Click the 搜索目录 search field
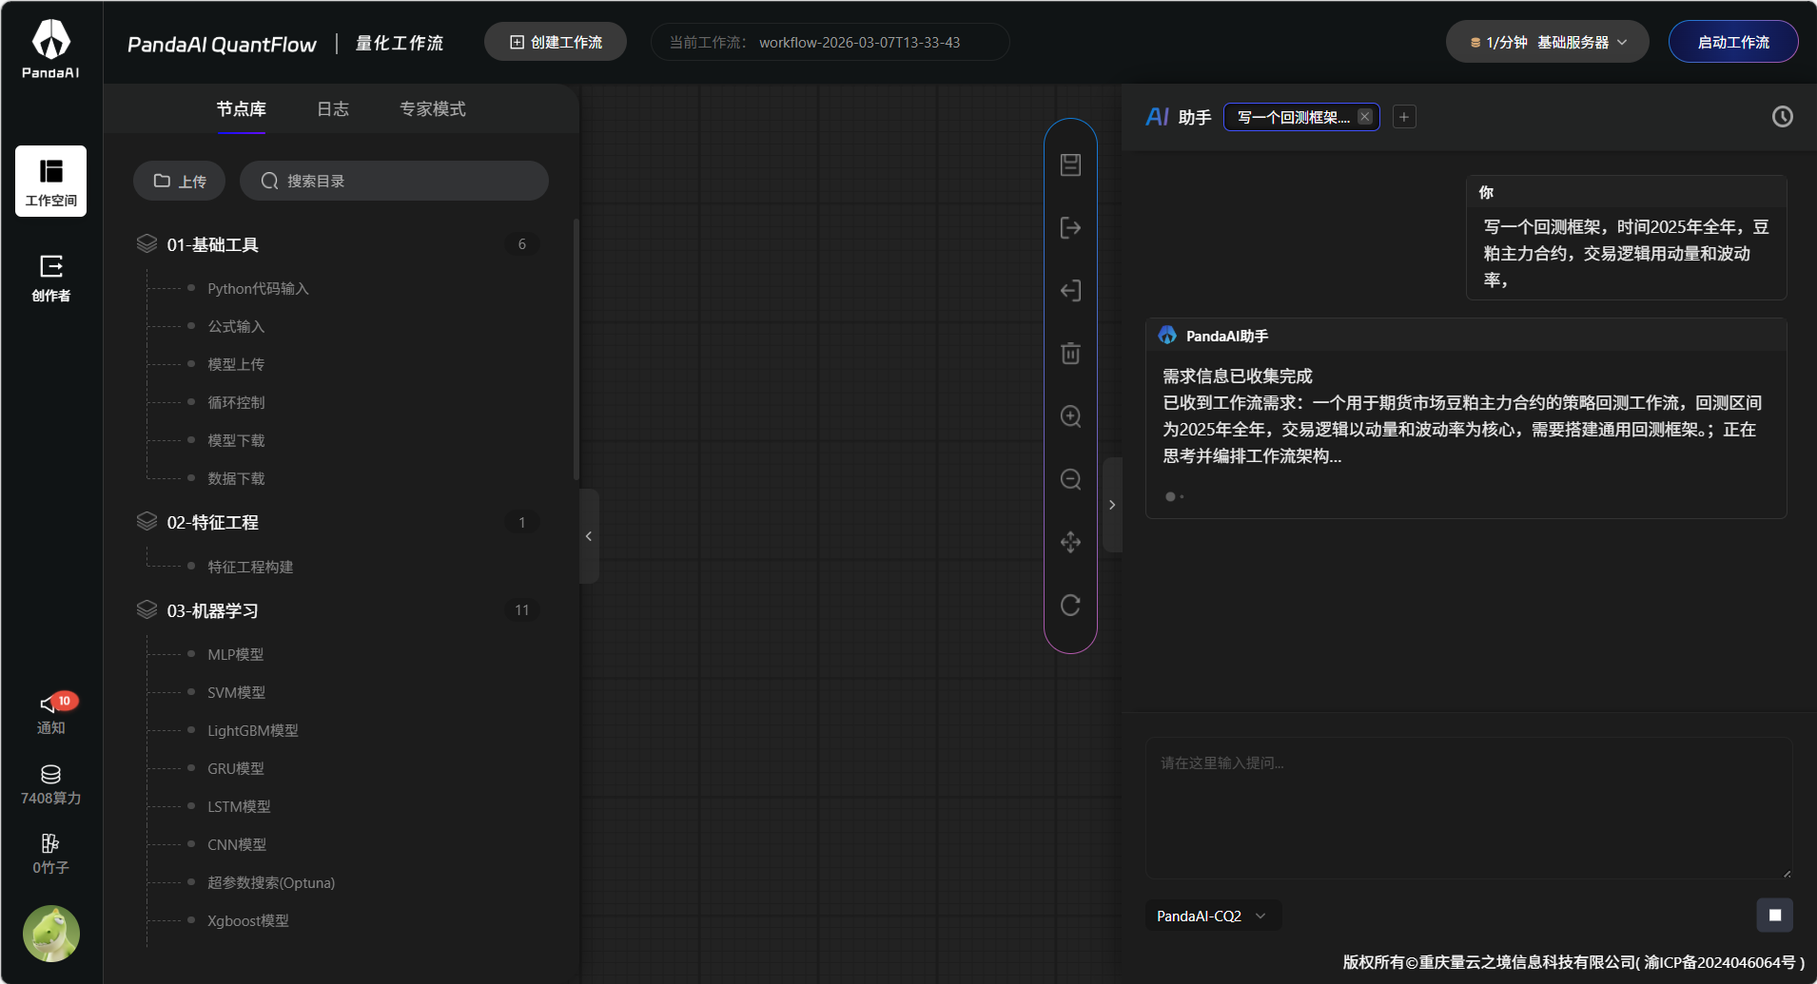The image size is (1817, 984). pos(394,181)
